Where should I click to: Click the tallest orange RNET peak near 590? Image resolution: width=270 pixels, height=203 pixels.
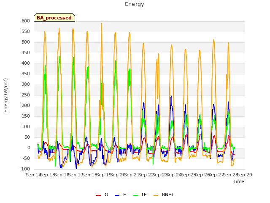pos(102,24)
